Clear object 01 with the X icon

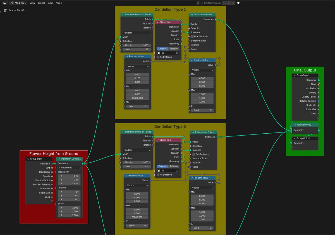177,53
